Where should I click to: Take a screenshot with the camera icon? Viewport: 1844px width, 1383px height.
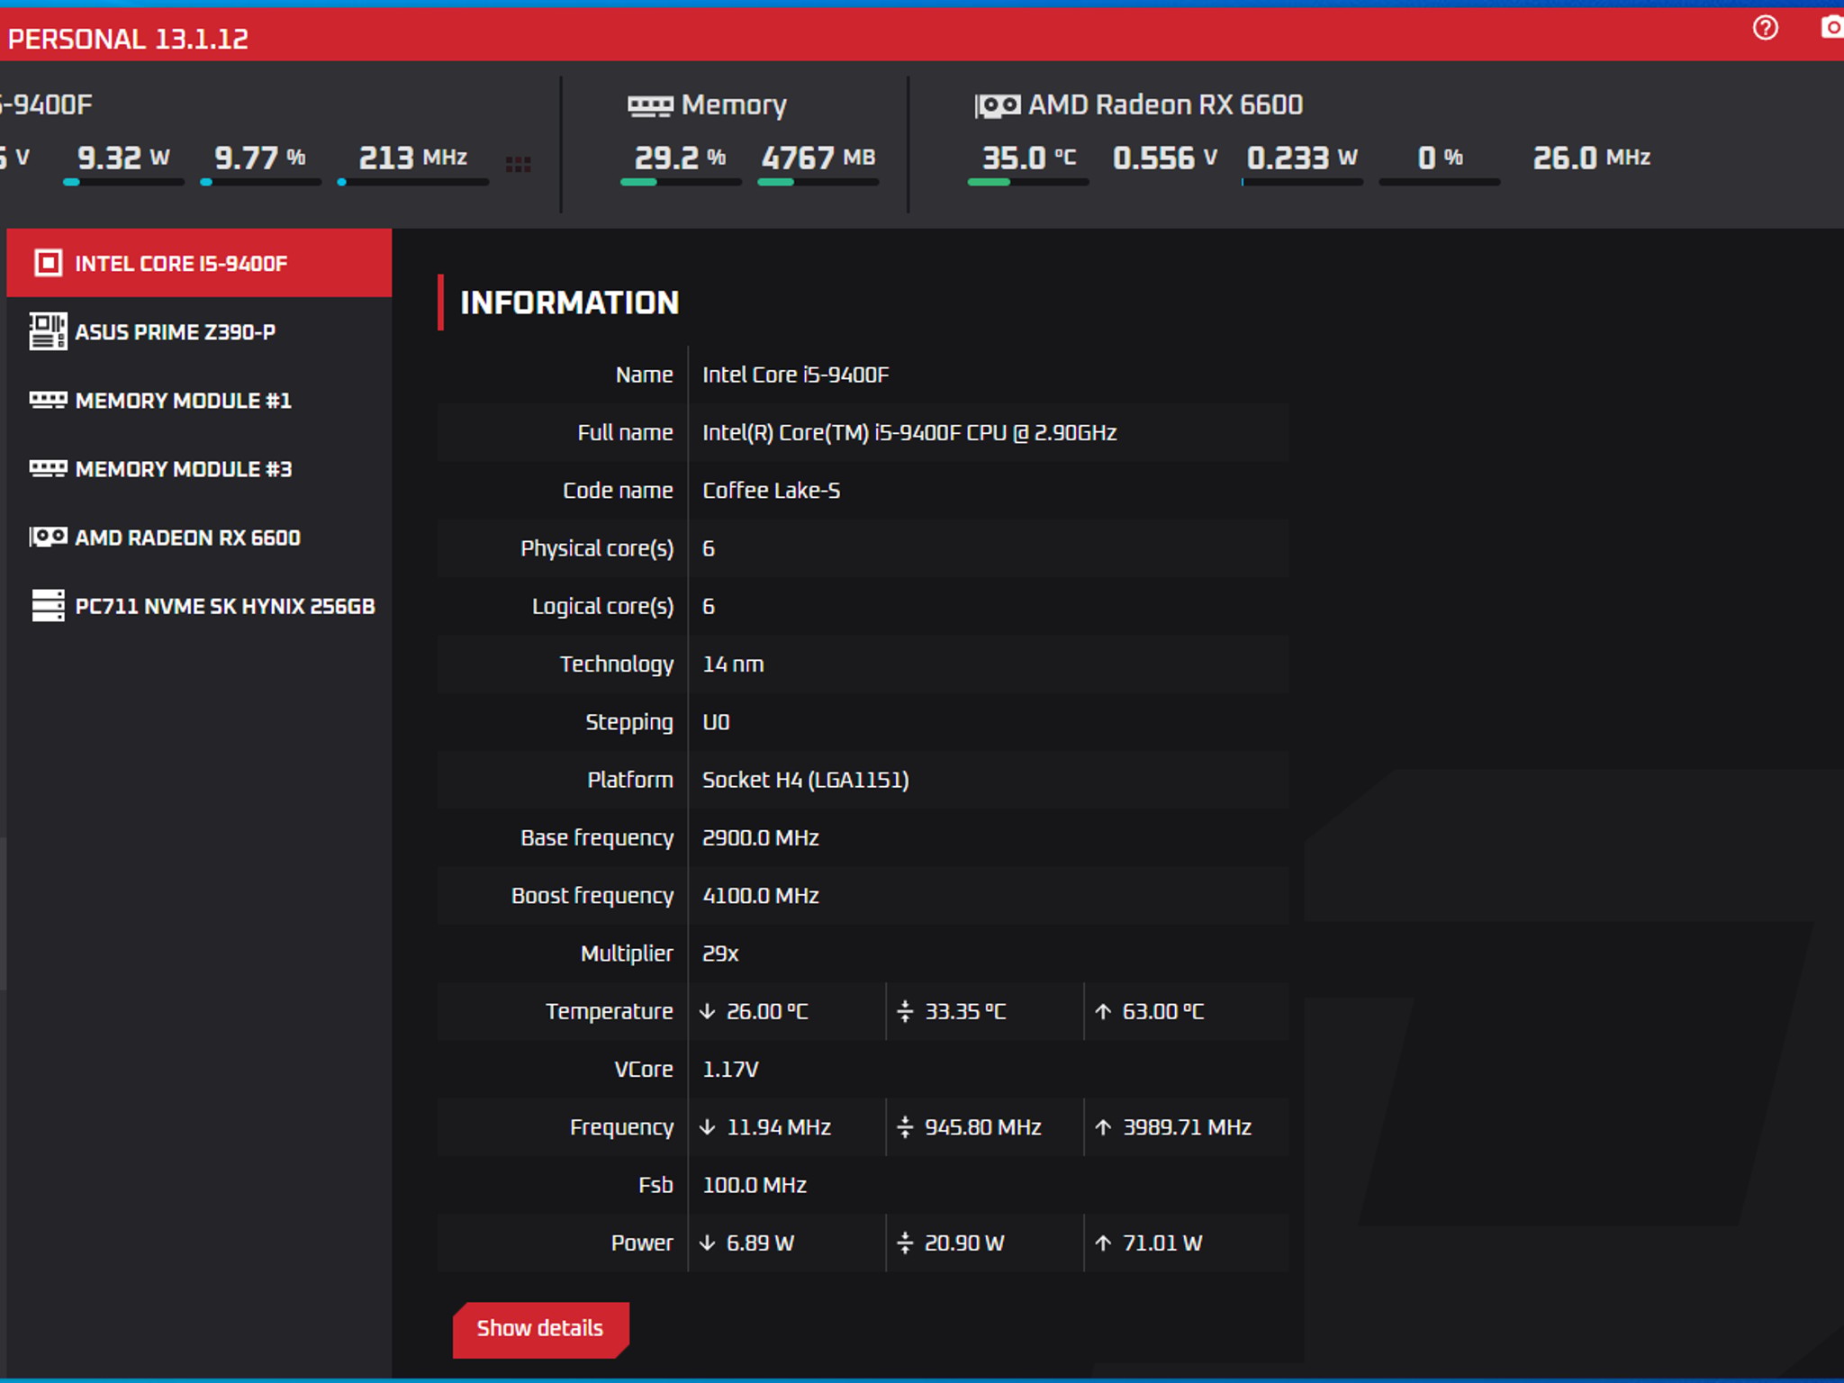click(x=1832, y=28)
